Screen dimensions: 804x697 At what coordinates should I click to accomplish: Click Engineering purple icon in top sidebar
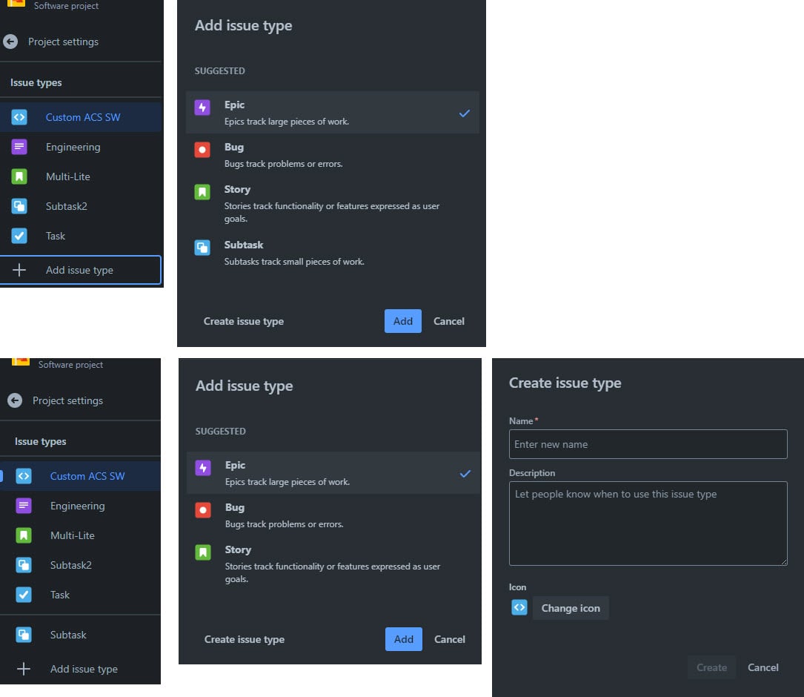click(19, 147)
